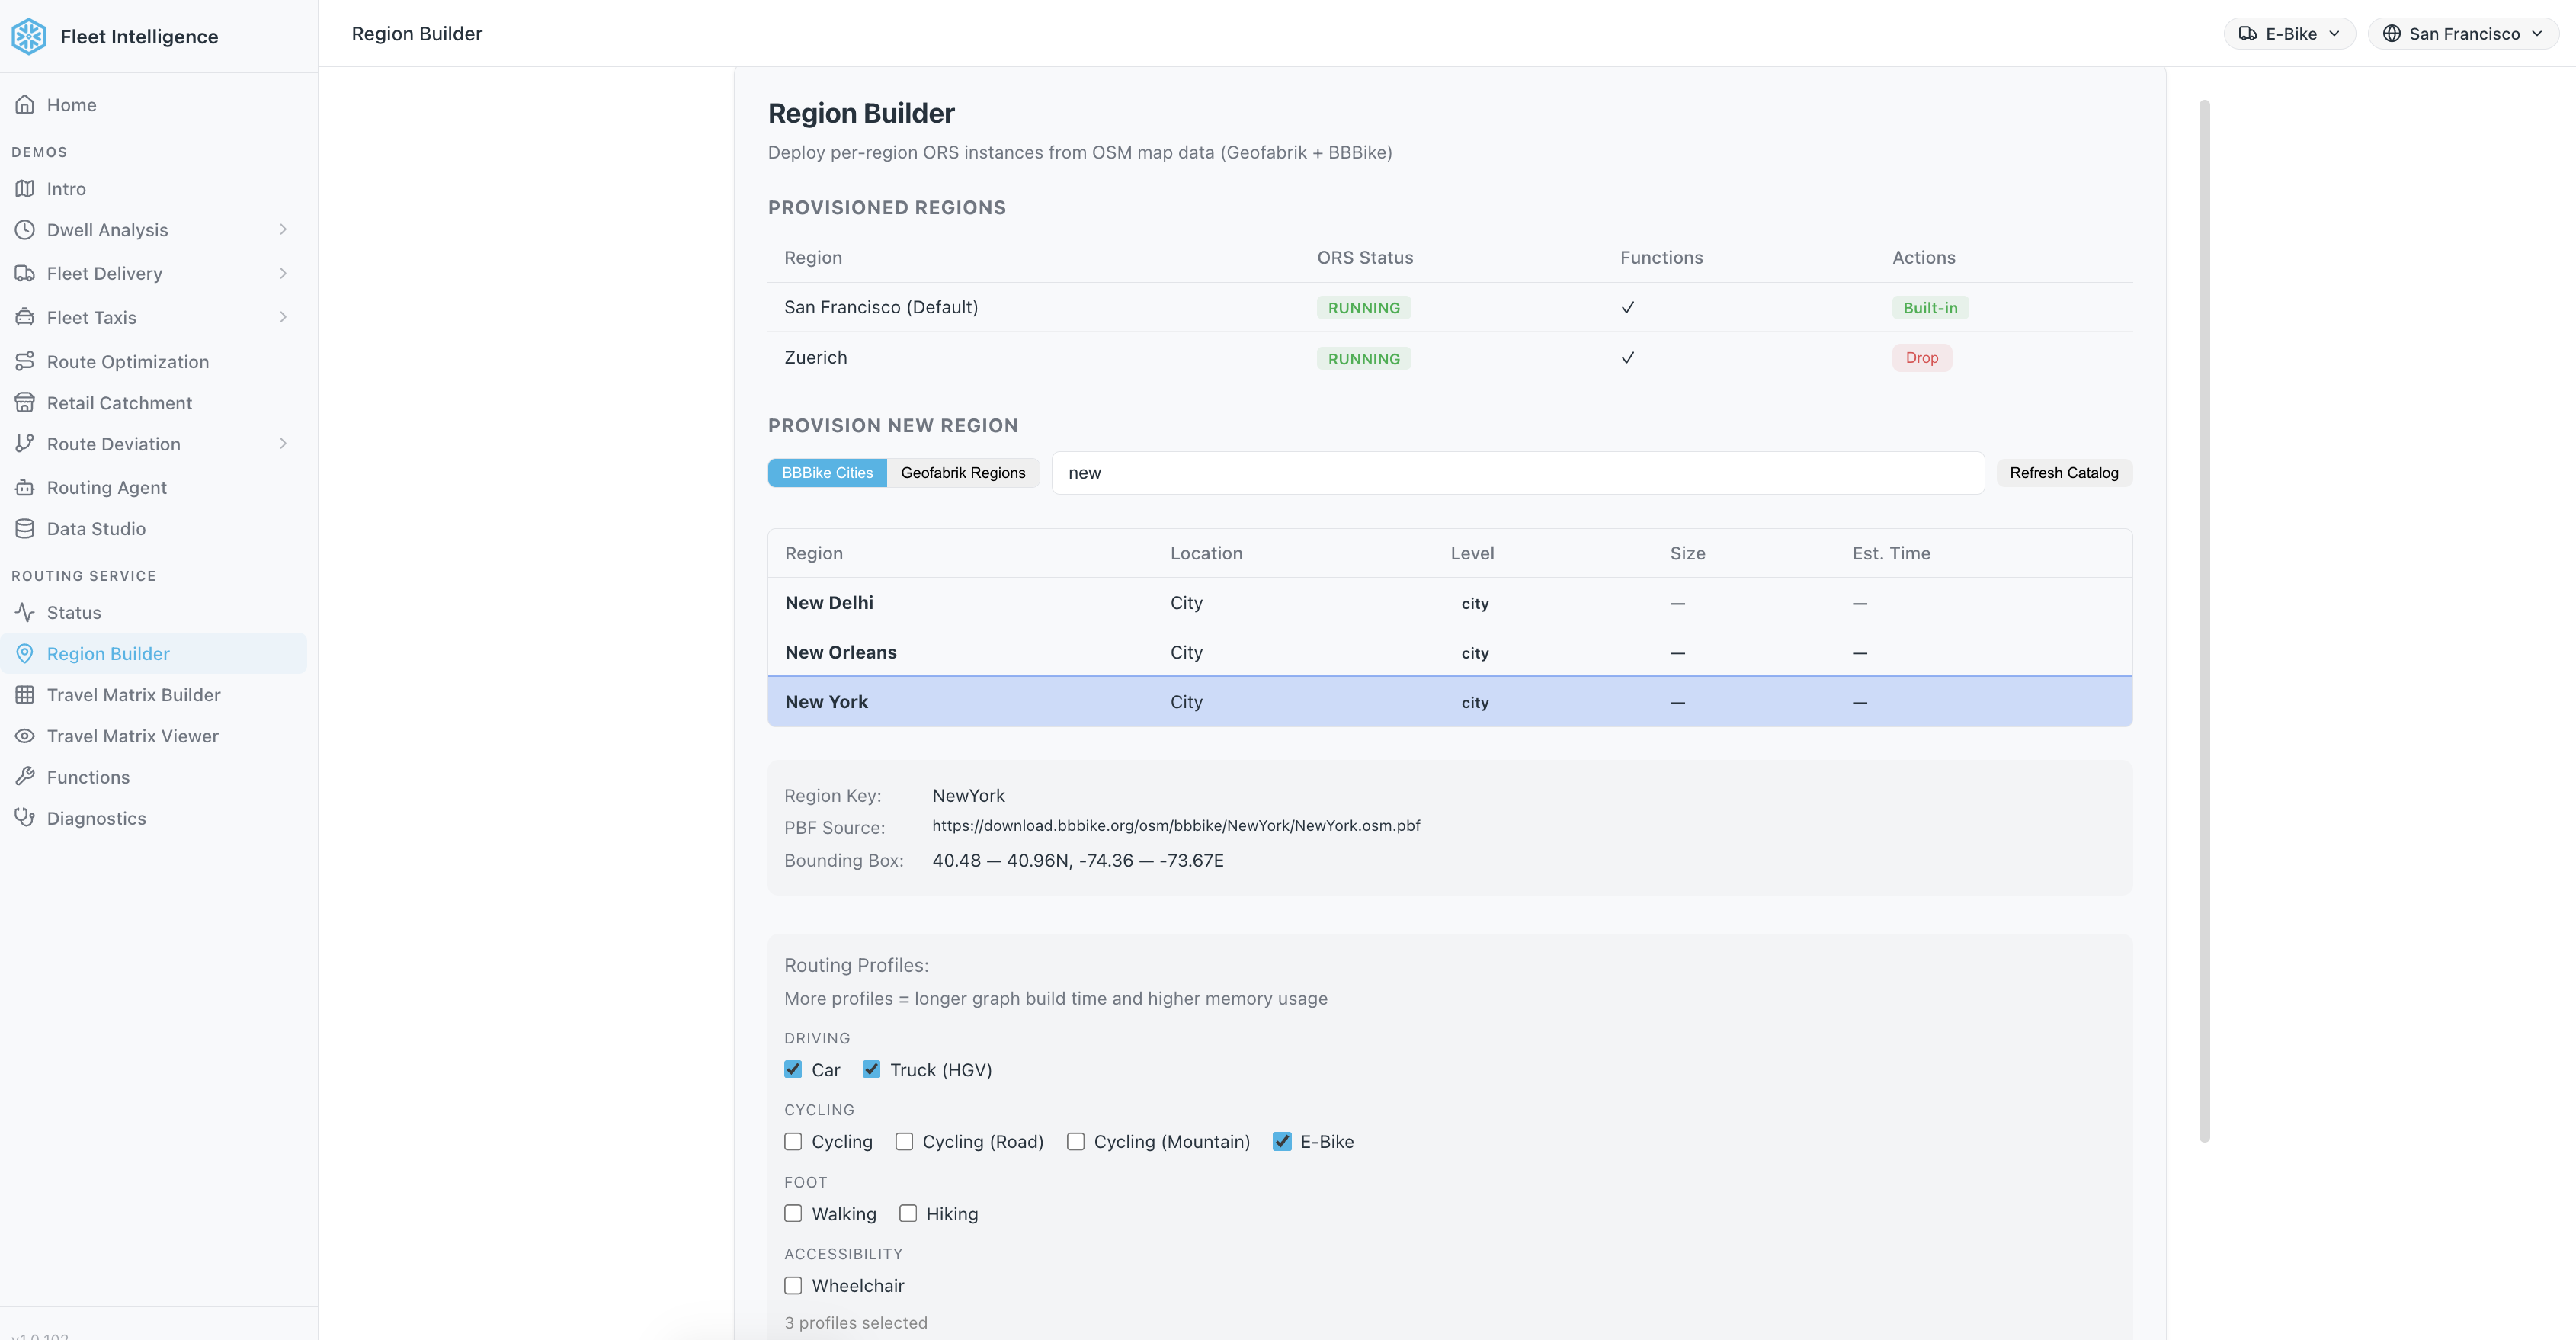Screen dimensions: 2576x1340
Task: Open Travel Matrix Viewer via its eye icon
Action: [x=25, y=736]
